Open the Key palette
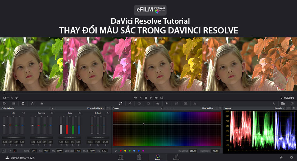The height and width of the screenshot is (161, 297). tap(167, 103)
